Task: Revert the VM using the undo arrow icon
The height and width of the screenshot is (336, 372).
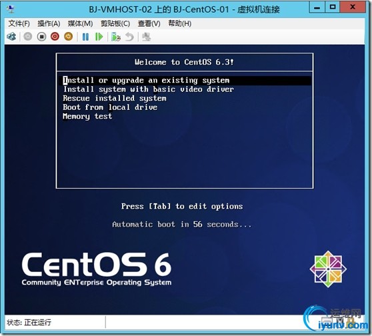Action: [x=129, y=37]
